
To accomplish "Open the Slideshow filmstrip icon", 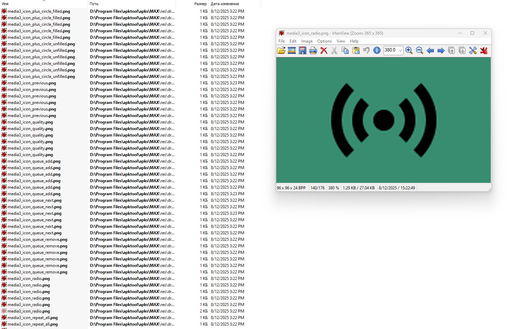I will (x=292, y=50).
